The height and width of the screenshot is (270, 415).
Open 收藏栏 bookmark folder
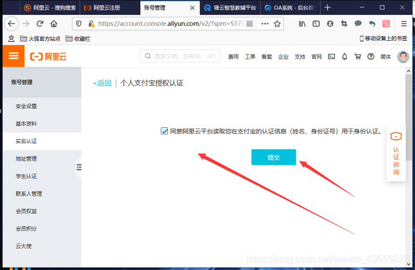[x=78, y=38]
